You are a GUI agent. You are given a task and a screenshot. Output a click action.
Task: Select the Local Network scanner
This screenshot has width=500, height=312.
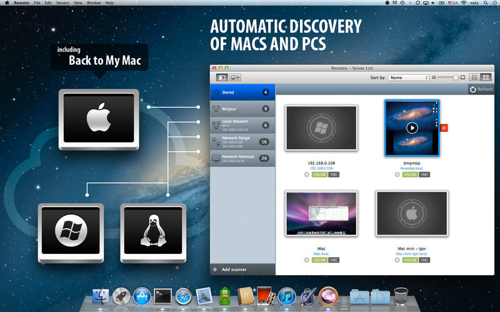[x=242, y=125]
